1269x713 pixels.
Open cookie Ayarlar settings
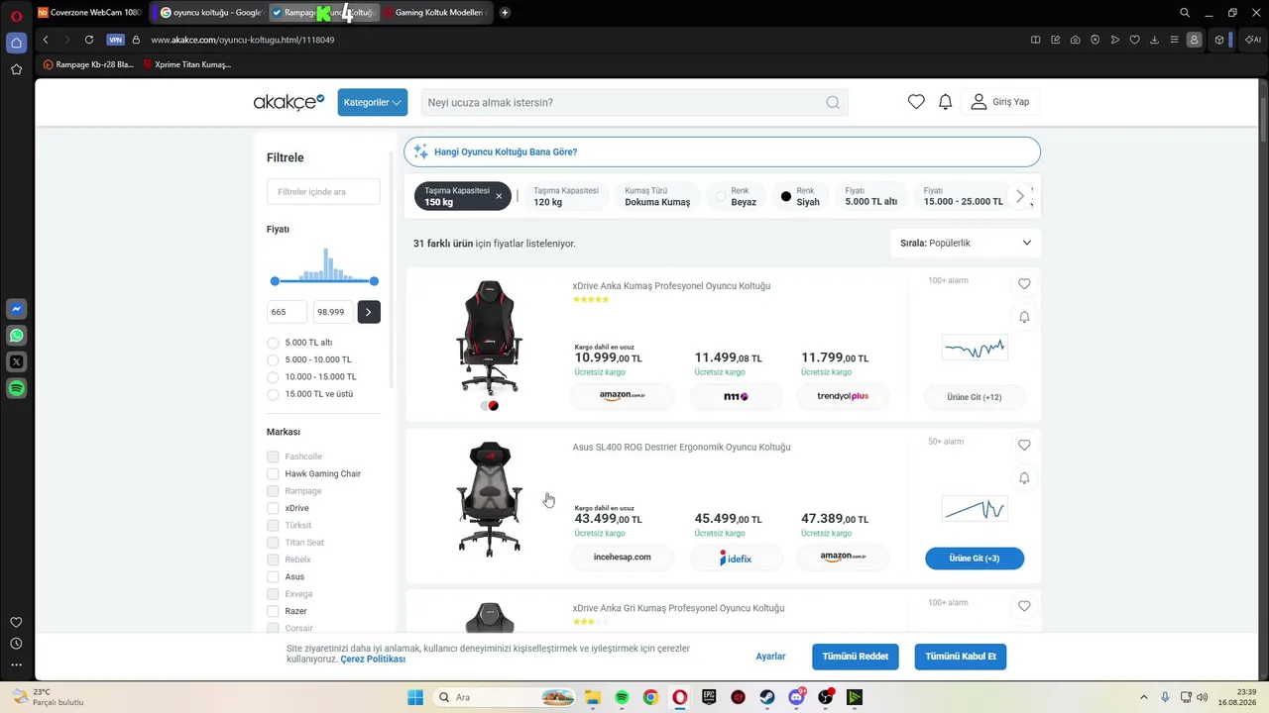[770, 657]
